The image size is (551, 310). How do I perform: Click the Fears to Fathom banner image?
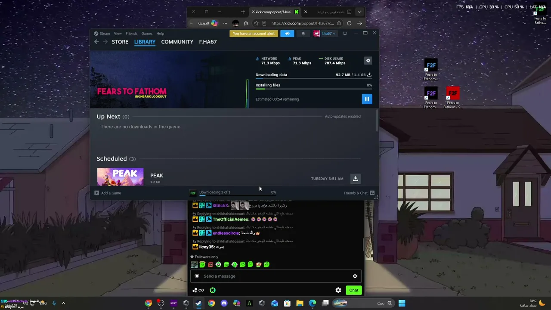point(169,80)
